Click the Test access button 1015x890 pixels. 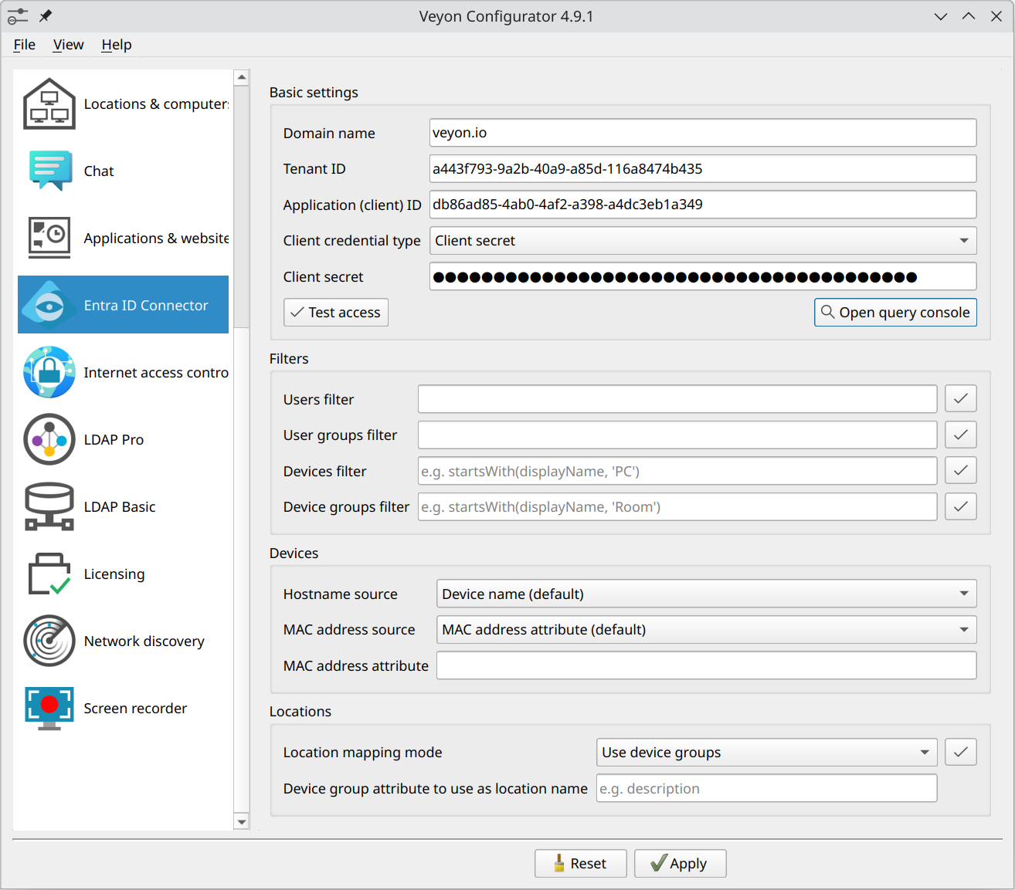coord(336,313)
